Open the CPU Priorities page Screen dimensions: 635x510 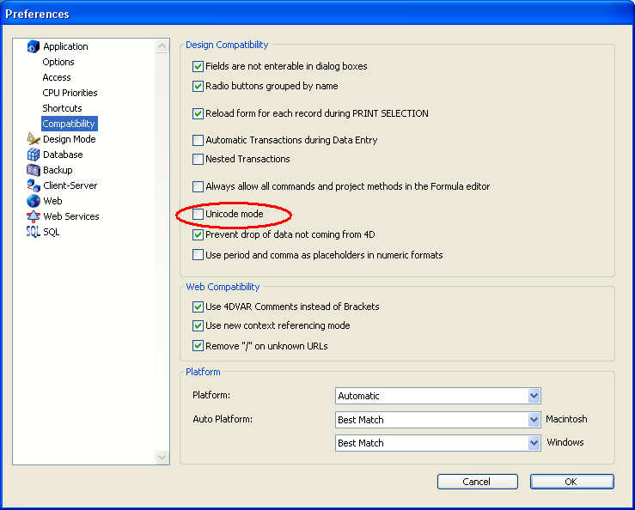(x=70, y=93)
